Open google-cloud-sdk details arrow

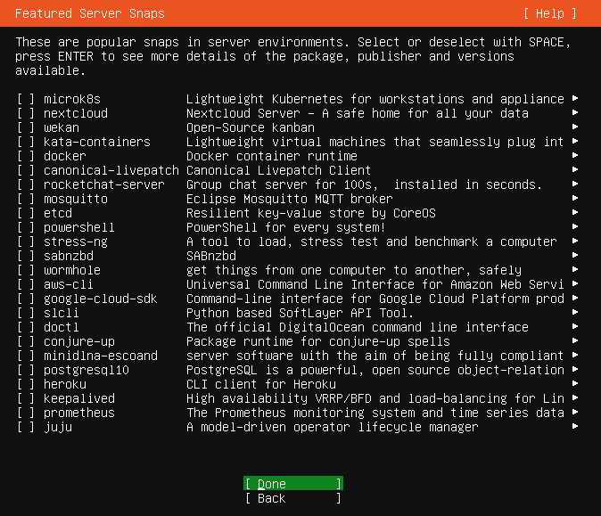(575, 298)
